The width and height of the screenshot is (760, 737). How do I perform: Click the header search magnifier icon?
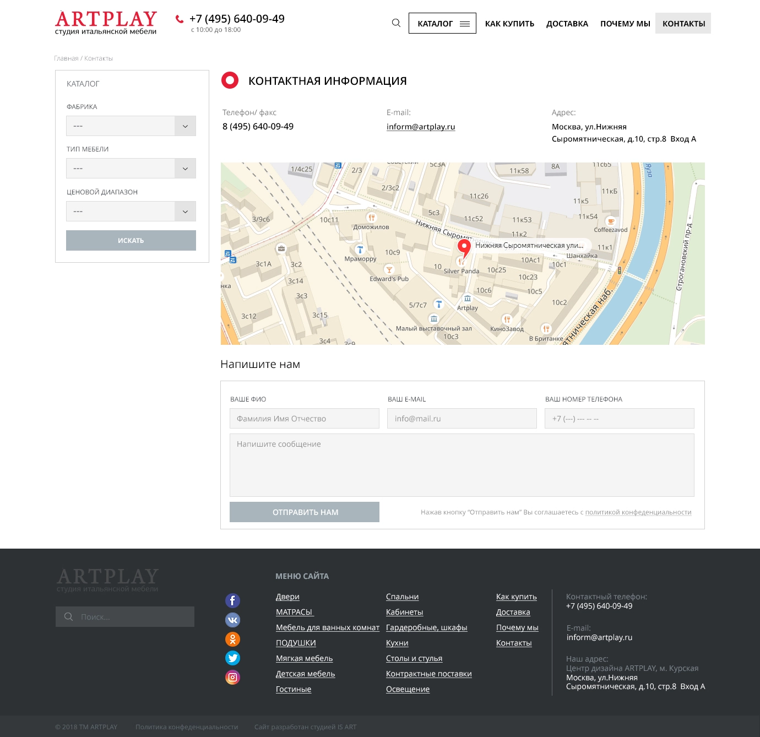pos(396,23)
